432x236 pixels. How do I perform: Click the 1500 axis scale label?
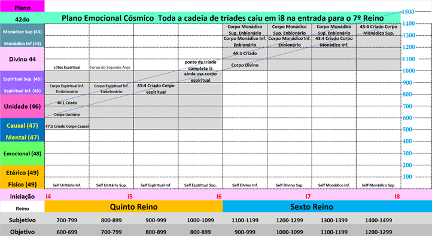[408, 11]
